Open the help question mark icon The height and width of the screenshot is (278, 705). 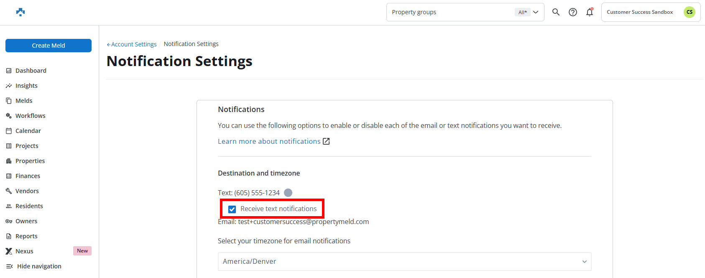[573, 12]
